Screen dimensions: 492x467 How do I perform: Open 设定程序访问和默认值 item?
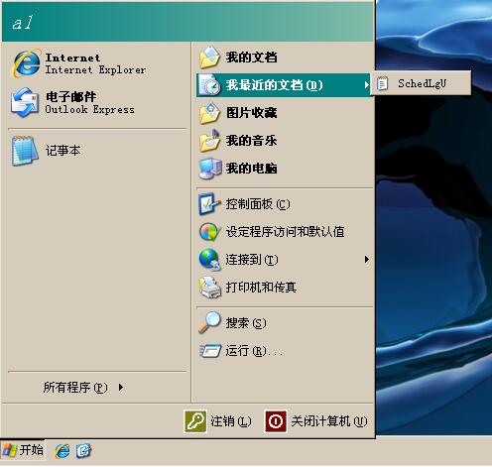click(285, 232)
